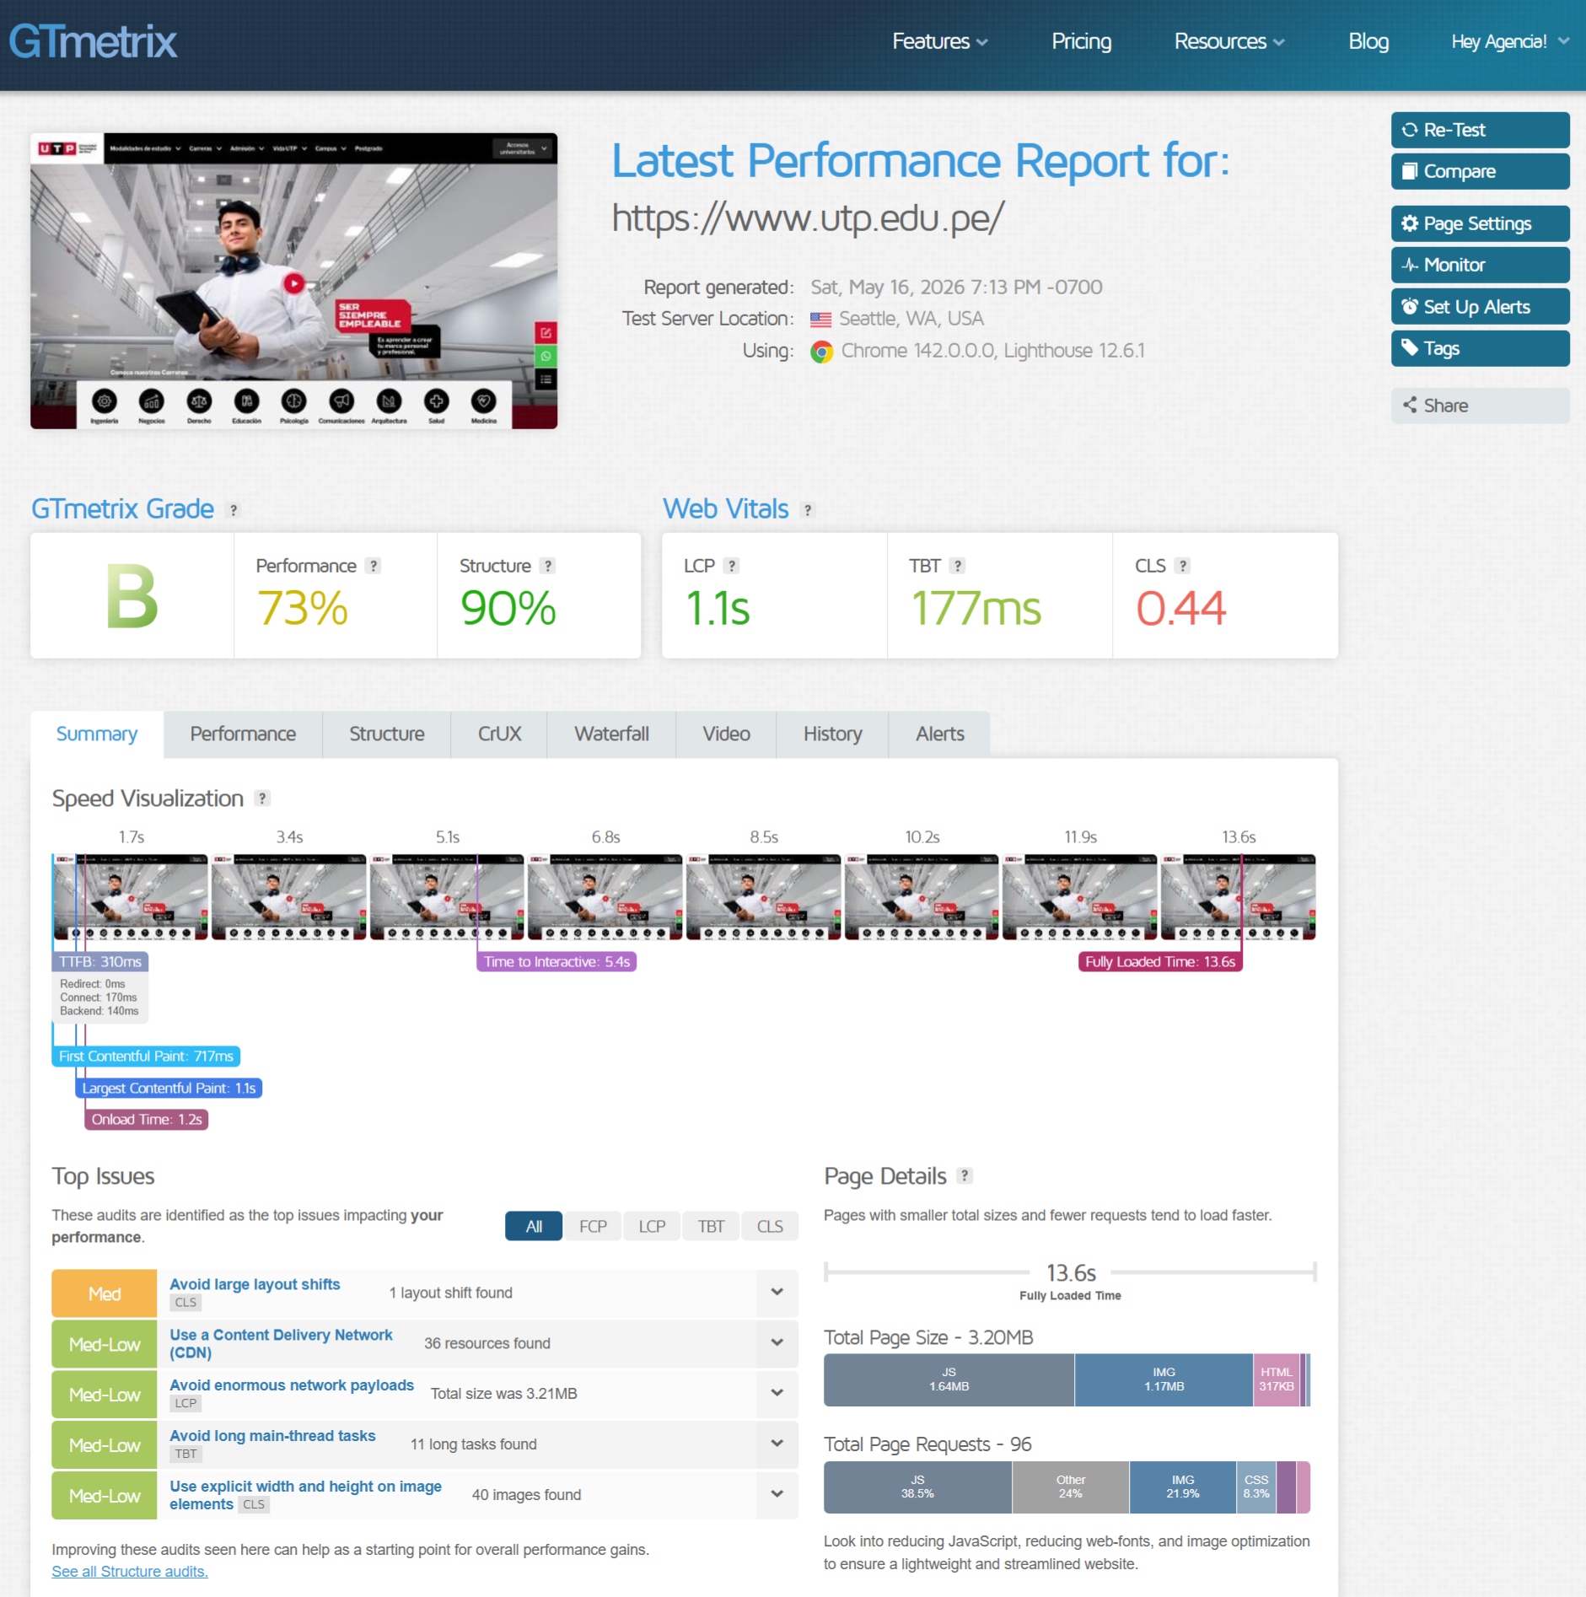Image resolution: width=1586 pixels, height=1597 pixels.
Task: Filter top issues by CLS
Action: coord(769,1226)
